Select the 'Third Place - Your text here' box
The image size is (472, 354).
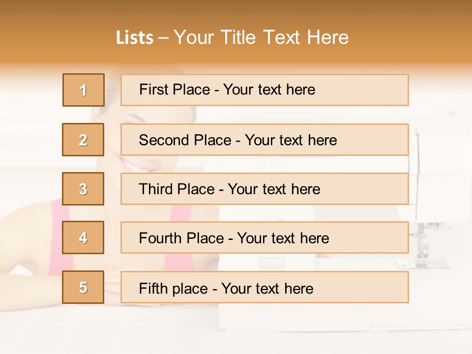point(265,189)
